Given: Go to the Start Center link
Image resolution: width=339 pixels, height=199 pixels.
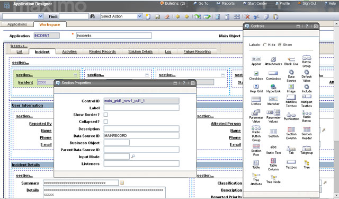Looking at the screenshot, I should [x=255, y=4].
